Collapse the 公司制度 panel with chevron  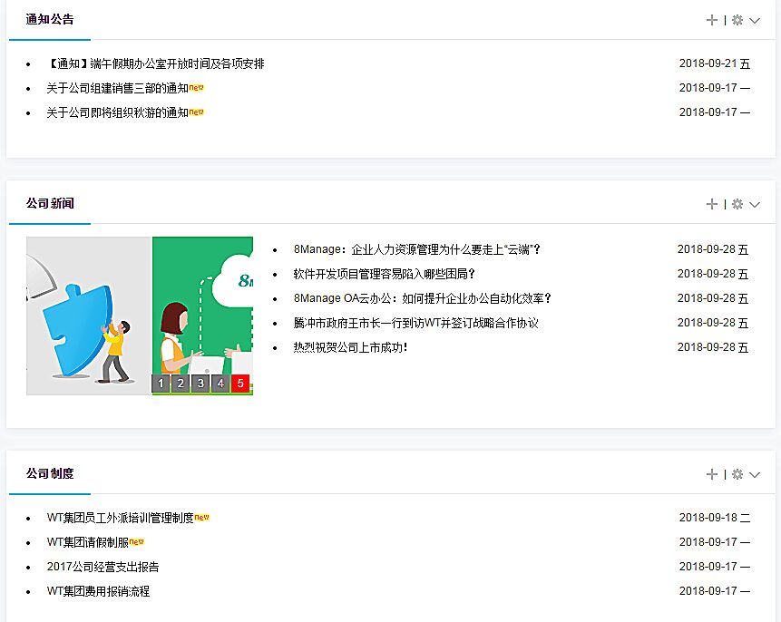tap(755, 474)
